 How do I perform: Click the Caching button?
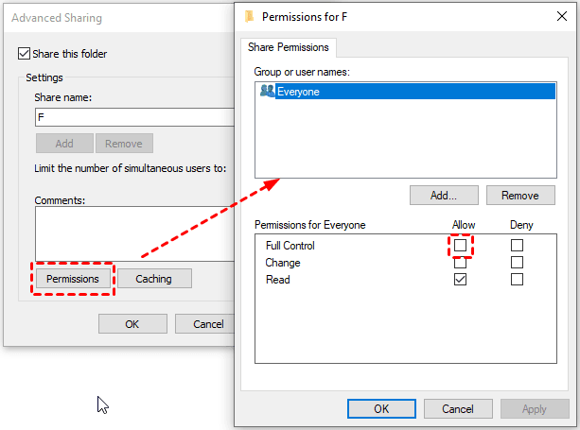(153, 279)
